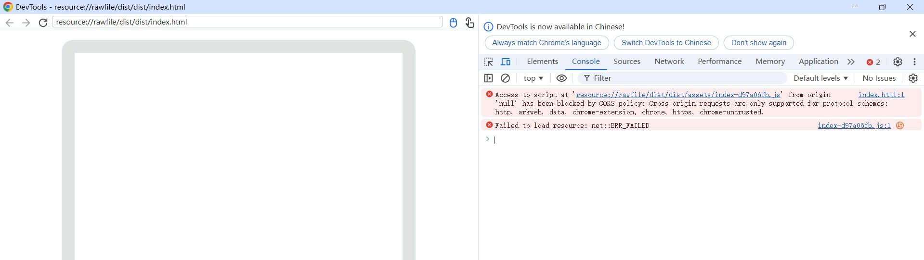Screen dimensions: 924x260
Task: Reload the page with the refresh icon
Action: tap(43, 23)
